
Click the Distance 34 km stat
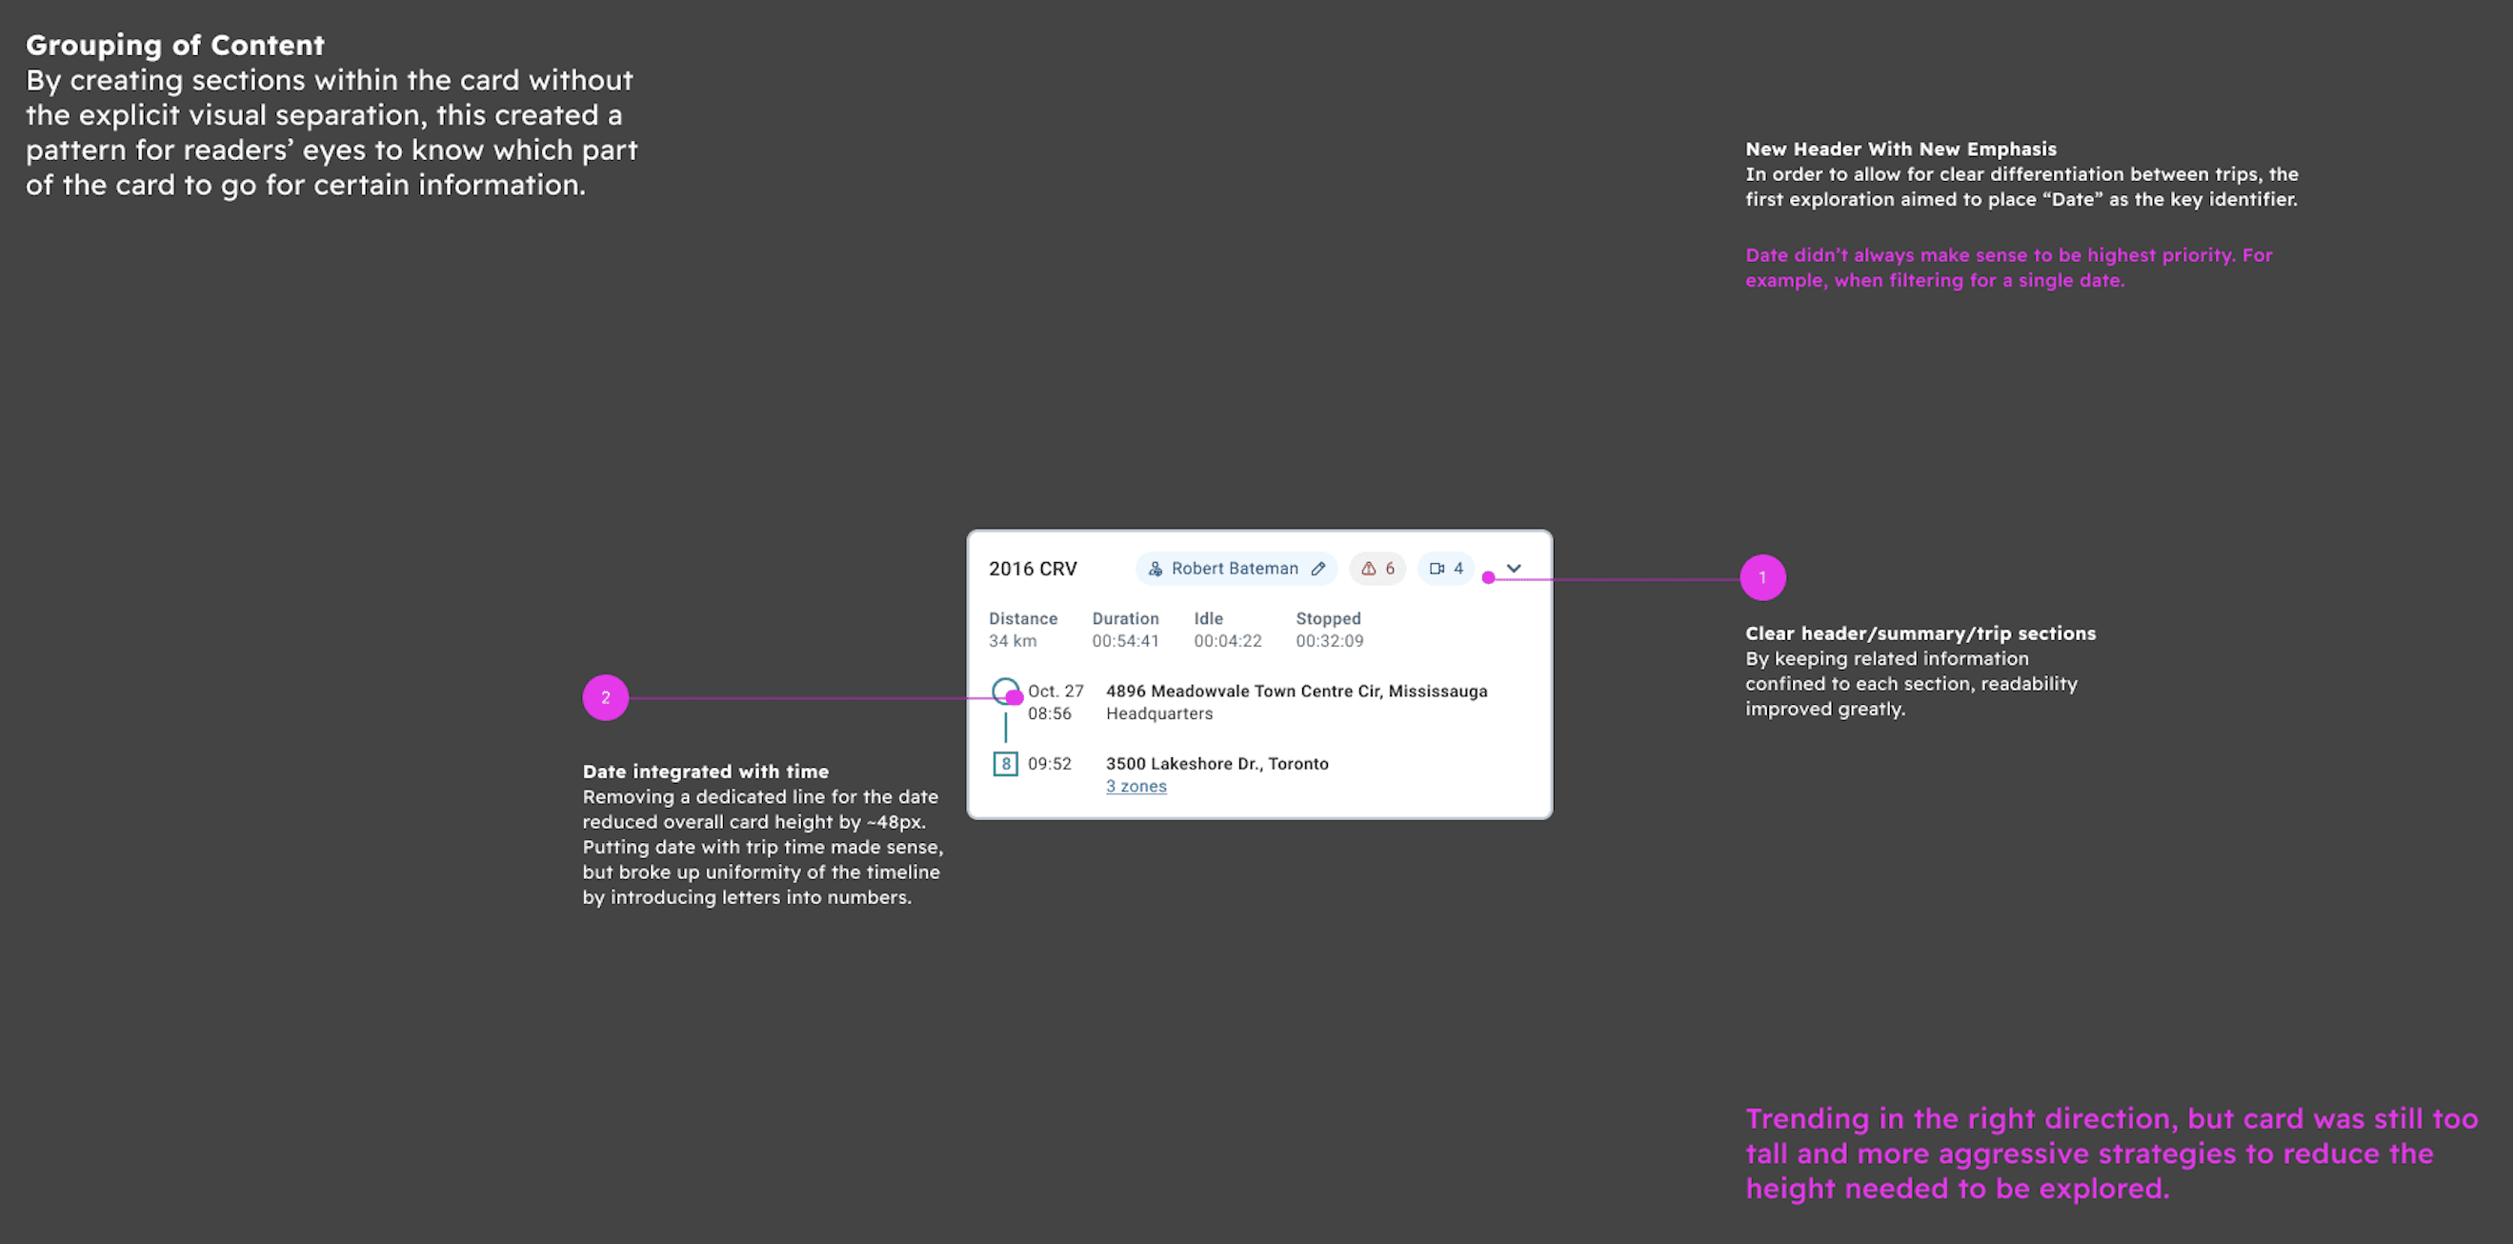click(1013, 641)
